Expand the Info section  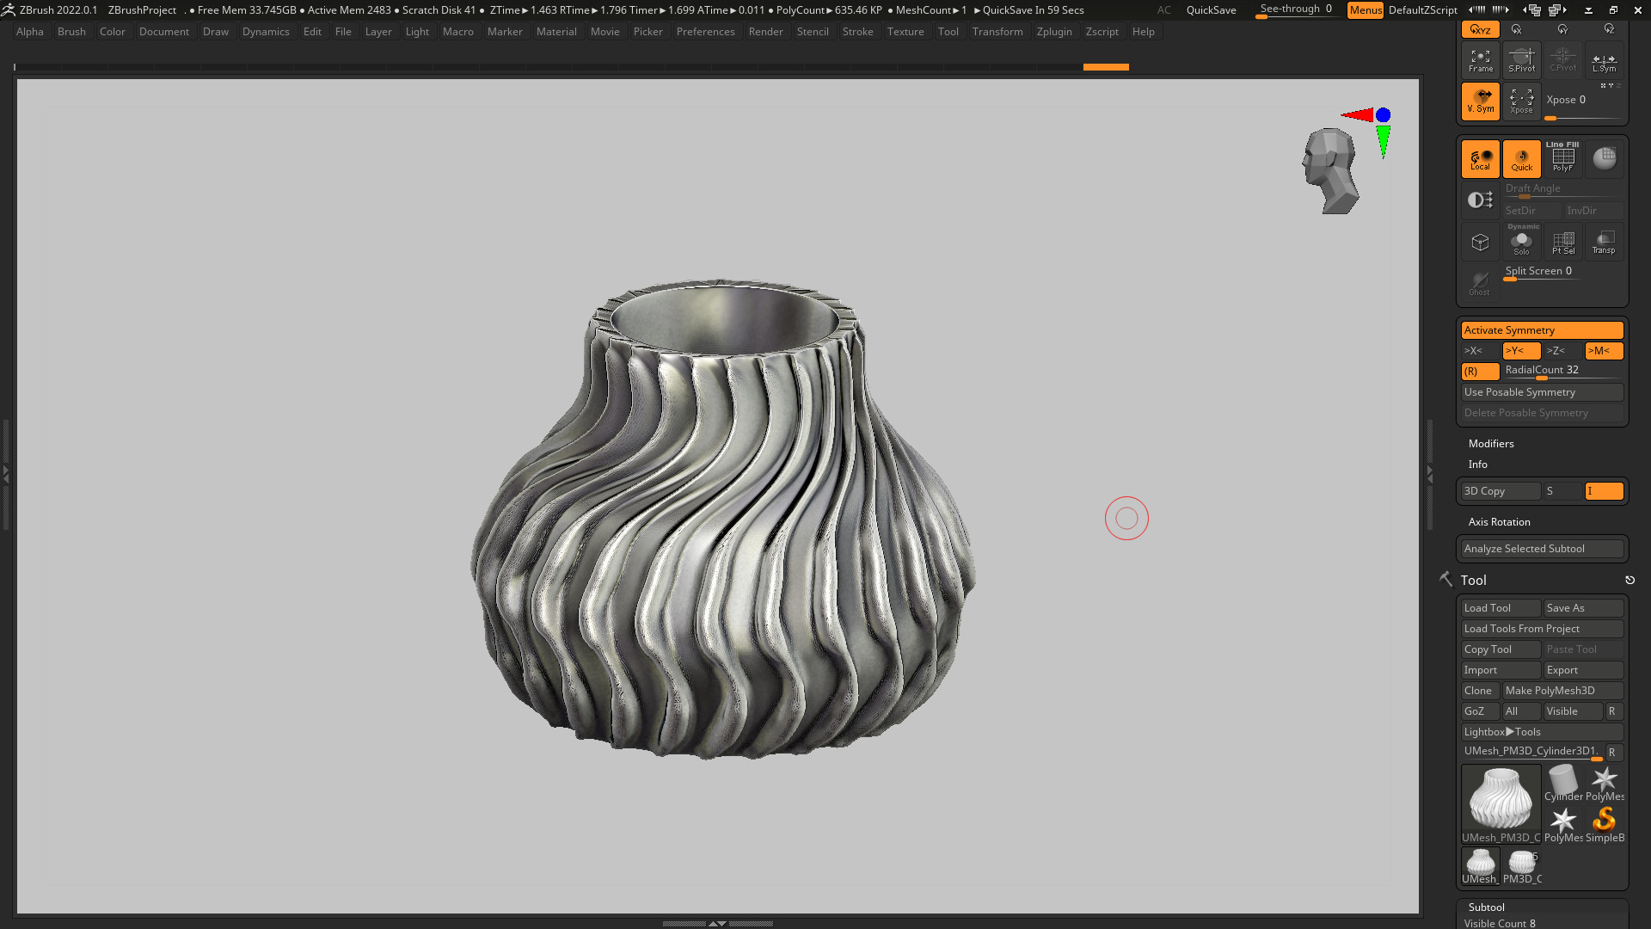click(1477, 464)
